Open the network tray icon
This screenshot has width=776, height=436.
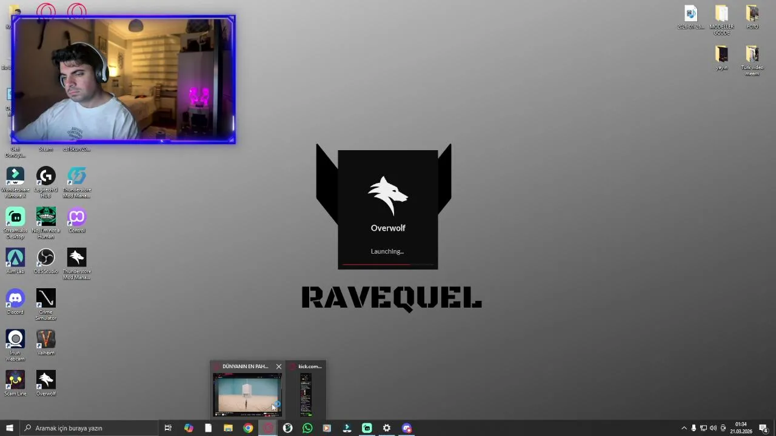coord(703,428)
